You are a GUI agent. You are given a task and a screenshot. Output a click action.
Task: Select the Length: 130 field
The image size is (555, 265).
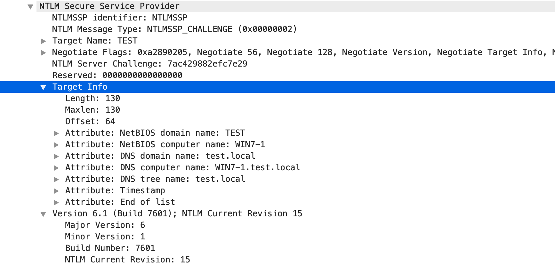[92, 98]
